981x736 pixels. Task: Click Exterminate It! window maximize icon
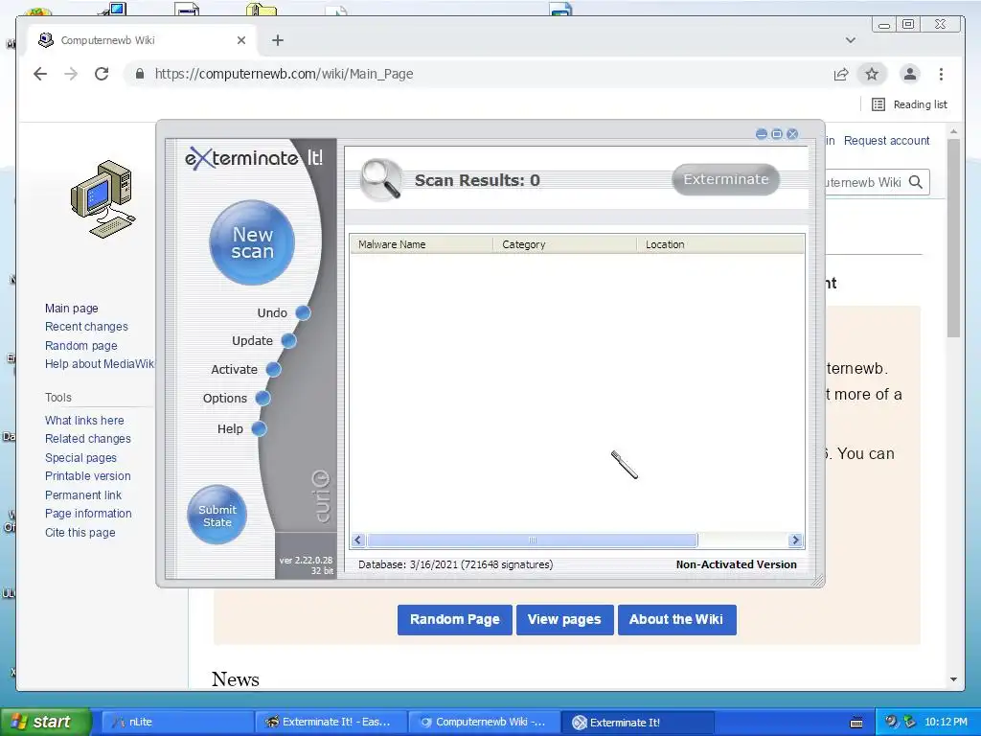pos(777,134)
